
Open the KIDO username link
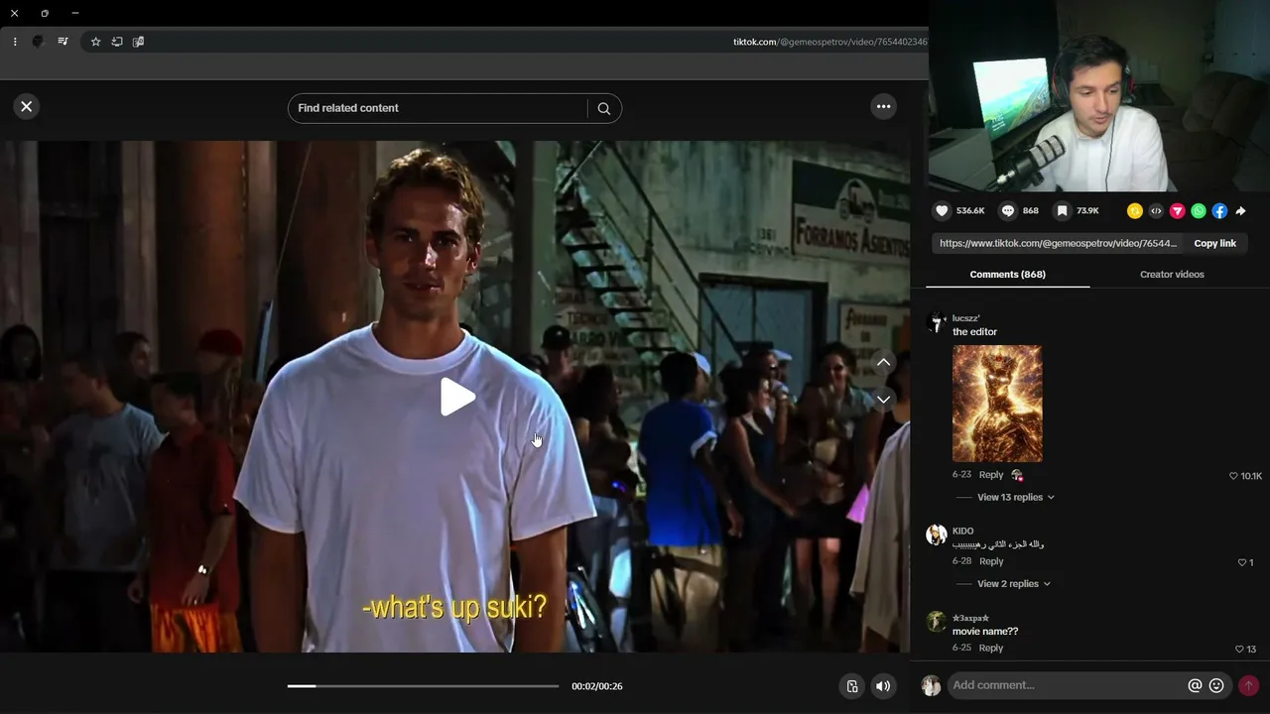[x=962, y=531]
